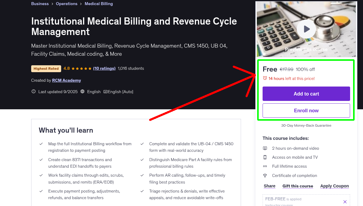
Task: Open the Apply Coupon option
Action: pos(335,186)
